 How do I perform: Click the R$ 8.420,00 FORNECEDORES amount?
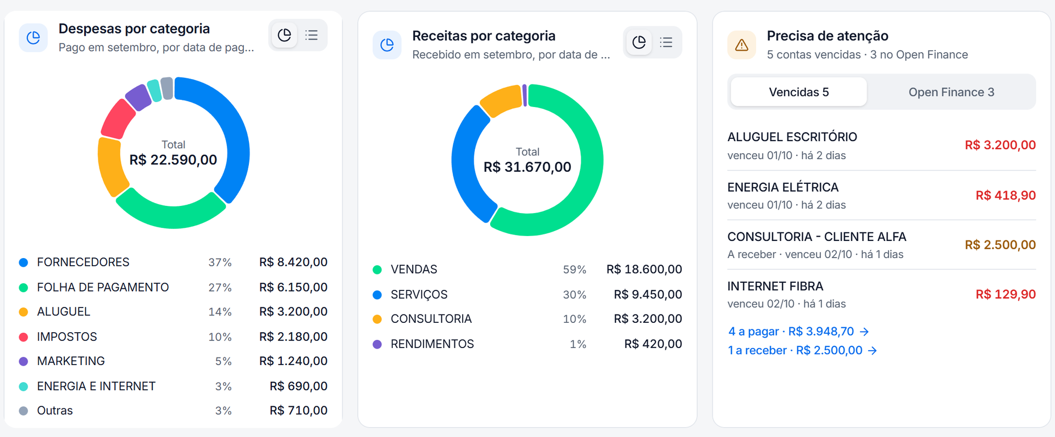click(x=293, y=262)
